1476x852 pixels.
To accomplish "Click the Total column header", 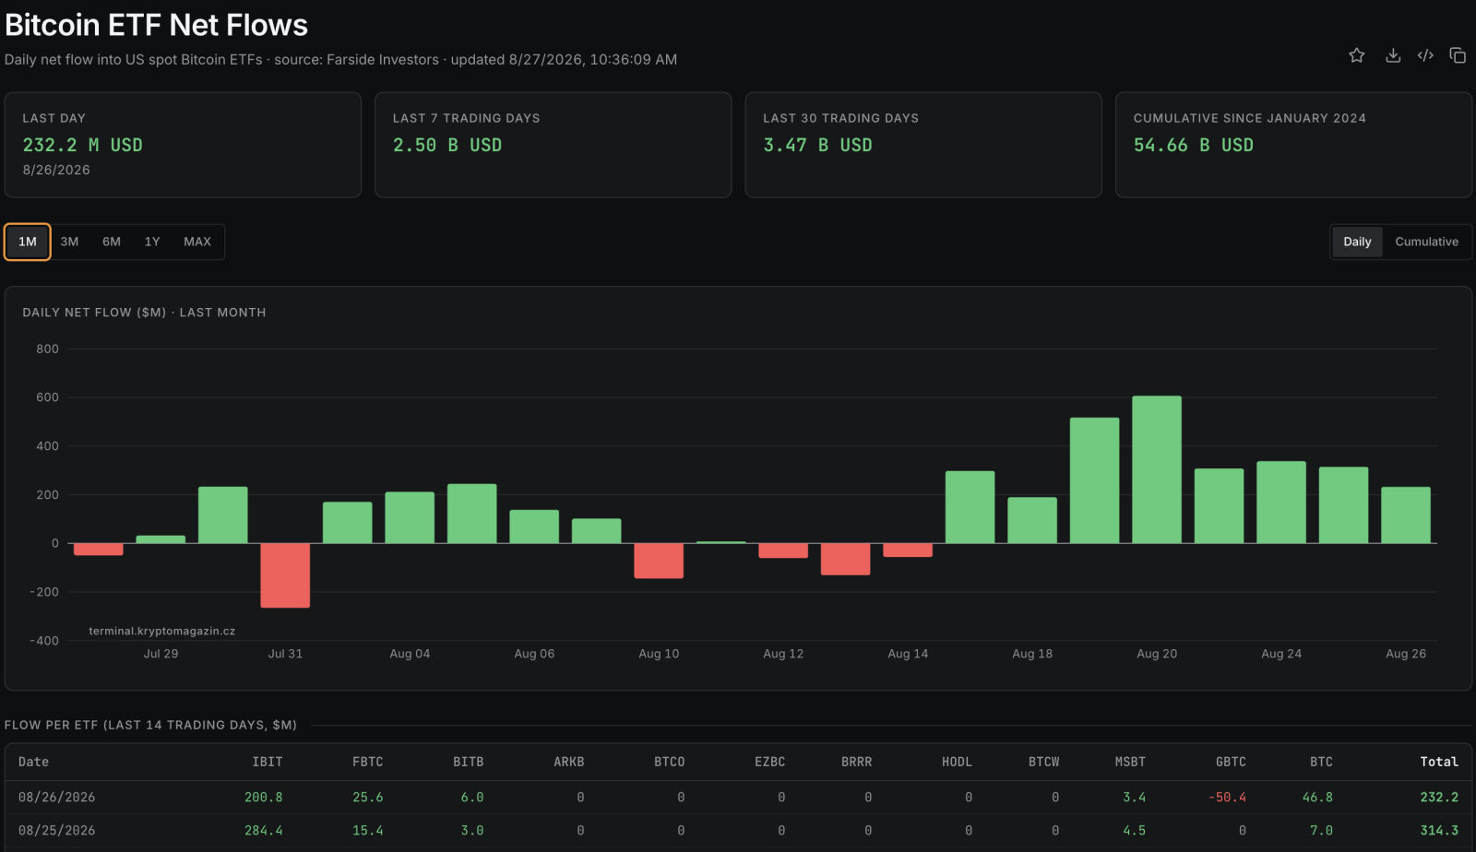I will [1439, 762].
